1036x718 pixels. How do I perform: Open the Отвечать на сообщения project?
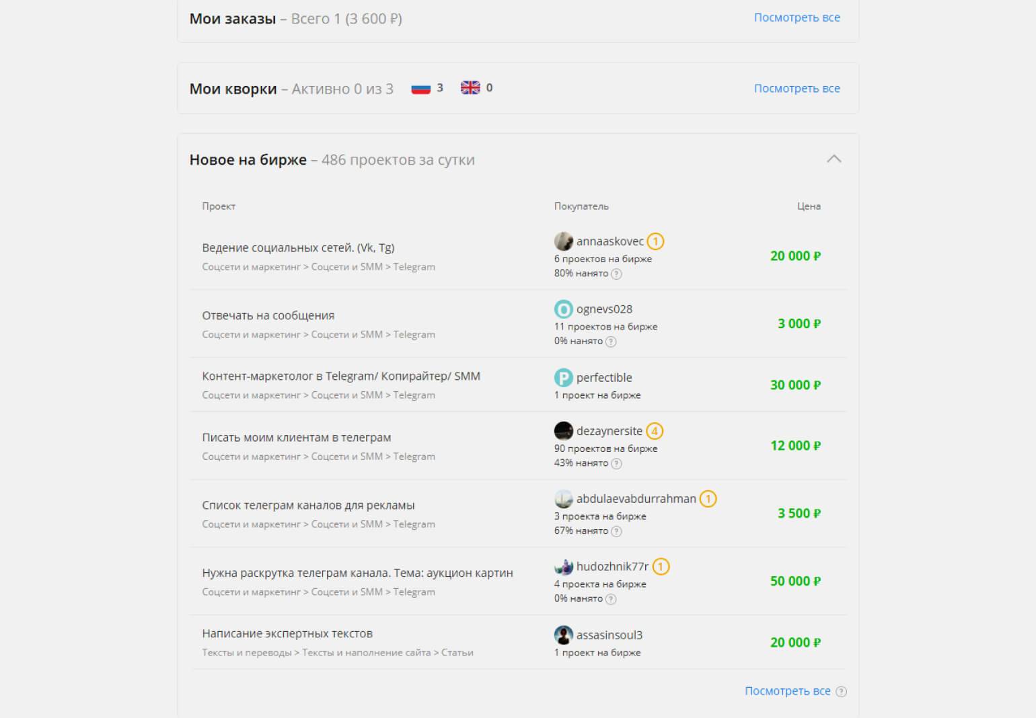(x=268, y=315)
